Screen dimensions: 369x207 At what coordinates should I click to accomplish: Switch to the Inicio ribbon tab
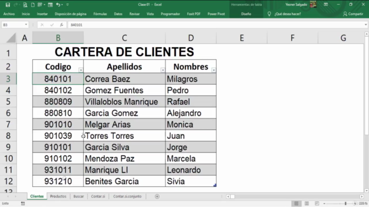pos(25,14)
